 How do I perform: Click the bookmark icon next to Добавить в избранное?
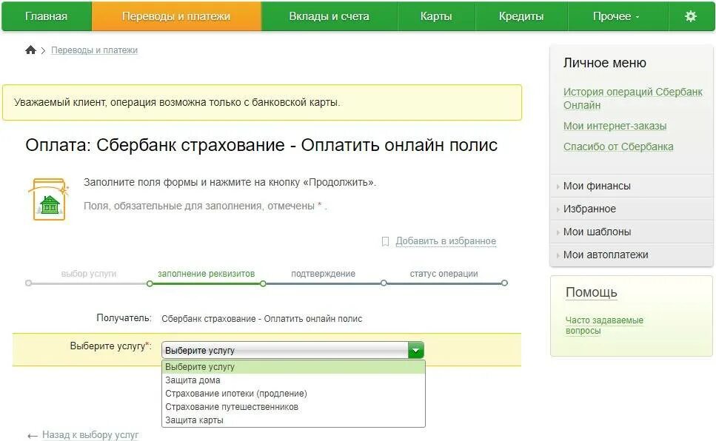coord(386,241)
